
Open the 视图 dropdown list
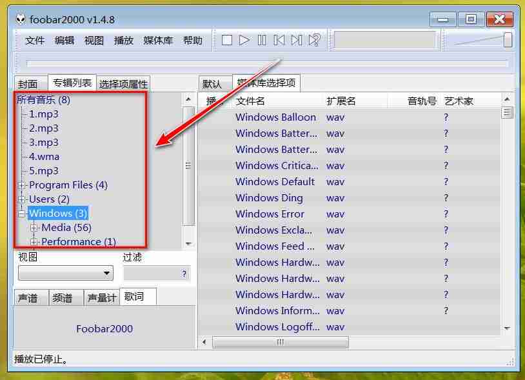click(x=66, y=273)
